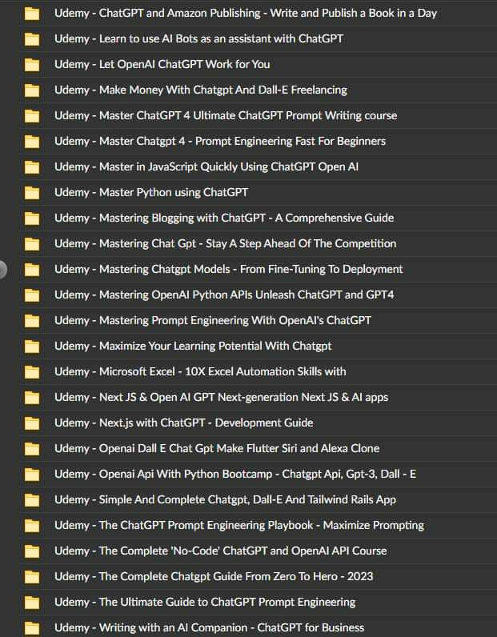Image resolution: width=497 pixels, height=637 pixels.
Task: Open 'Mastering OpenAI Python APIs Unleash ChatGPT and GPT4'
Action: 224,294
